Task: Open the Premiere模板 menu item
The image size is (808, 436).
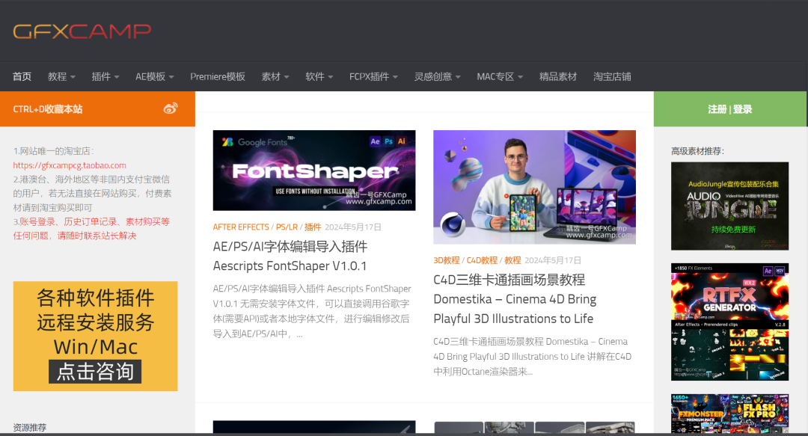Action: (x=218, y=77)
